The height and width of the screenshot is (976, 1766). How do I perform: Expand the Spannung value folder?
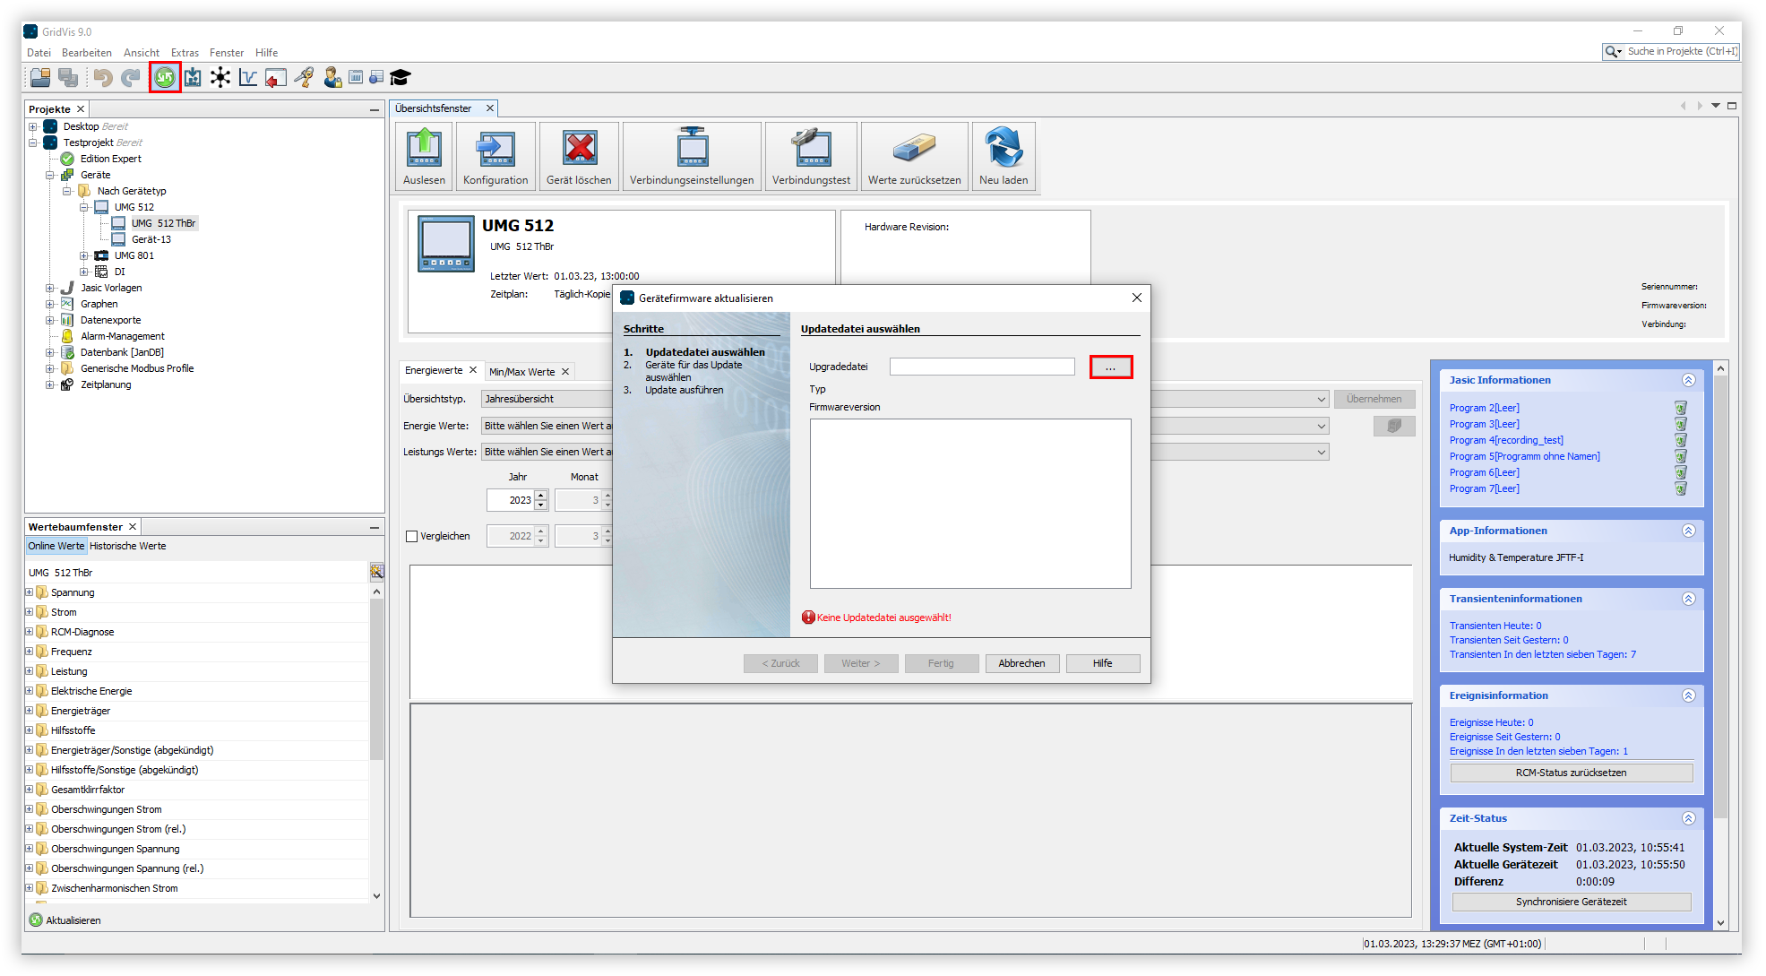click(30, 592)
